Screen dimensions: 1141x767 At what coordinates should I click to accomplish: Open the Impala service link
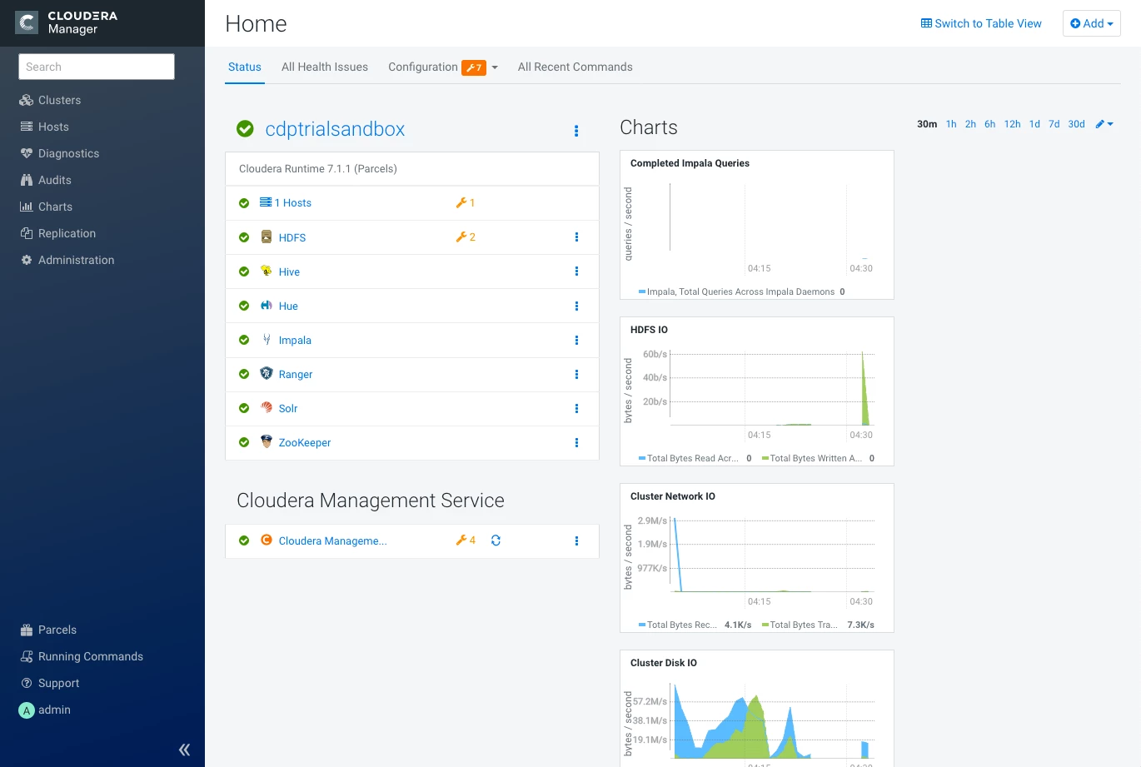coord(295,340)
